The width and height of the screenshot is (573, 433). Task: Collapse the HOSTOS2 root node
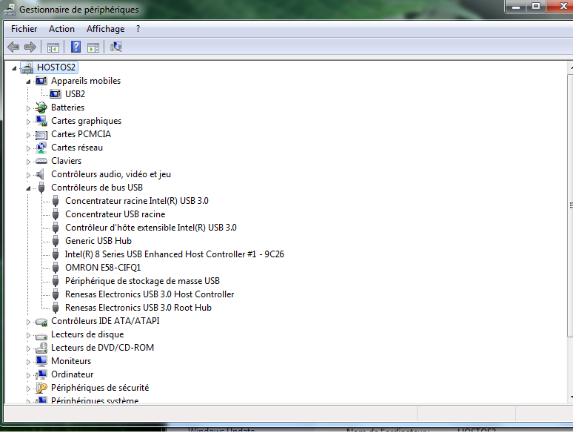point(14,68)
